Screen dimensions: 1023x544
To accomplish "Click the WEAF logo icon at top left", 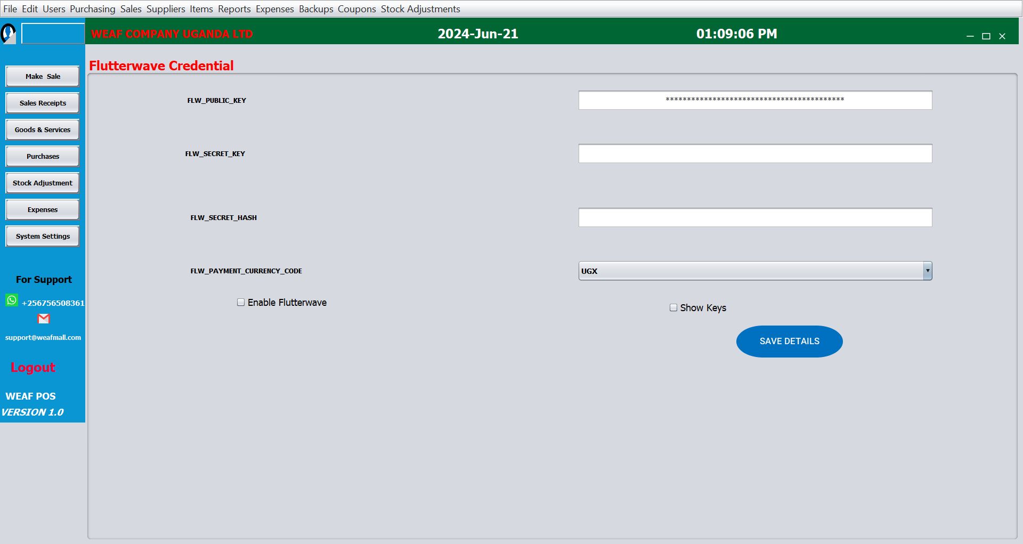I will [x=9, y=34].
